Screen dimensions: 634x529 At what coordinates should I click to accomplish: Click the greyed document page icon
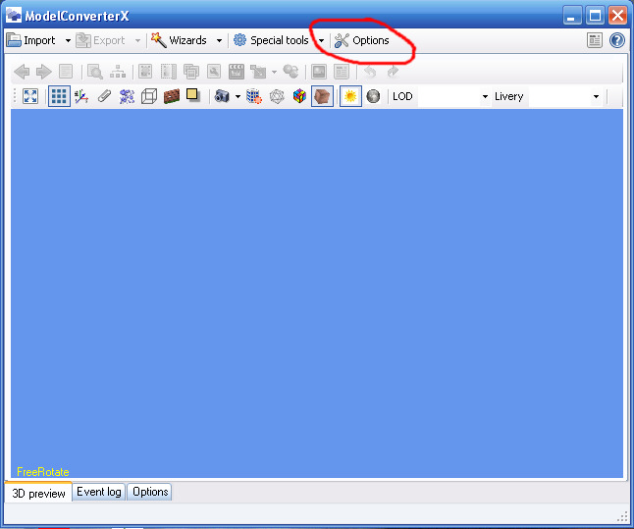click(66, 72)
